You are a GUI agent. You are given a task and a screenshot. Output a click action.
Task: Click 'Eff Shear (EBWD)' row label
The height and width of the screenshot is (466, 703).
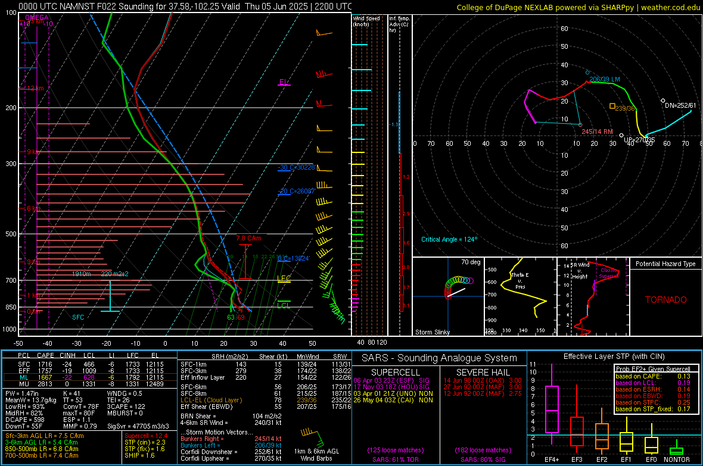207,406
